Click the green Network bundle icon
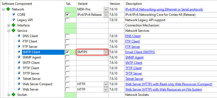 pos(8,9)
